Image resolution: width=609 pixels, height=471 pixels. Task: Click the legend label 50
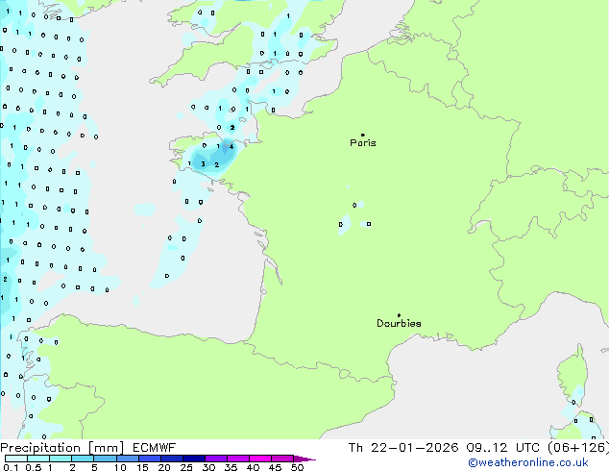coord(297,467)
